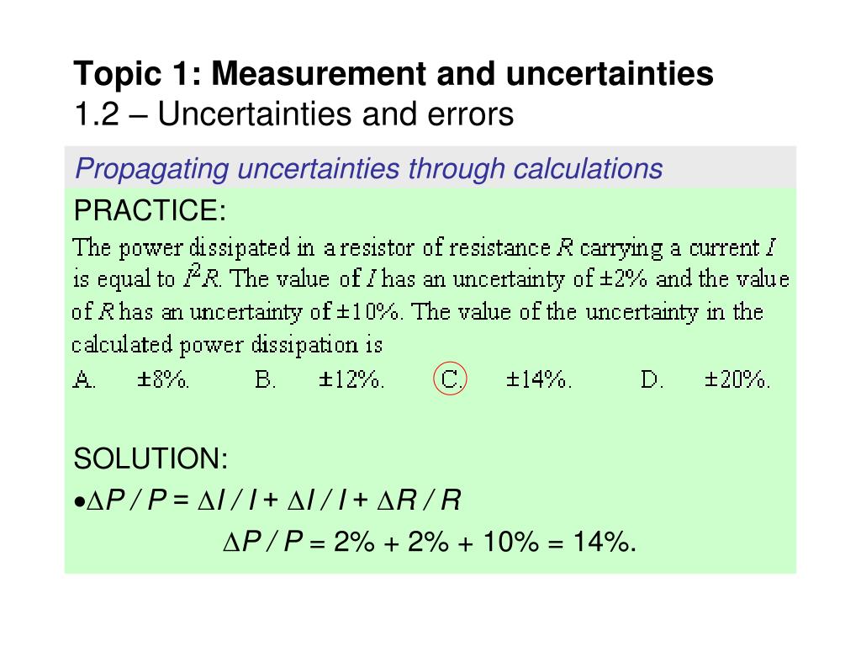Click the phrase calculated power dissipation is
Screen dimensions: 861x646
227,345
